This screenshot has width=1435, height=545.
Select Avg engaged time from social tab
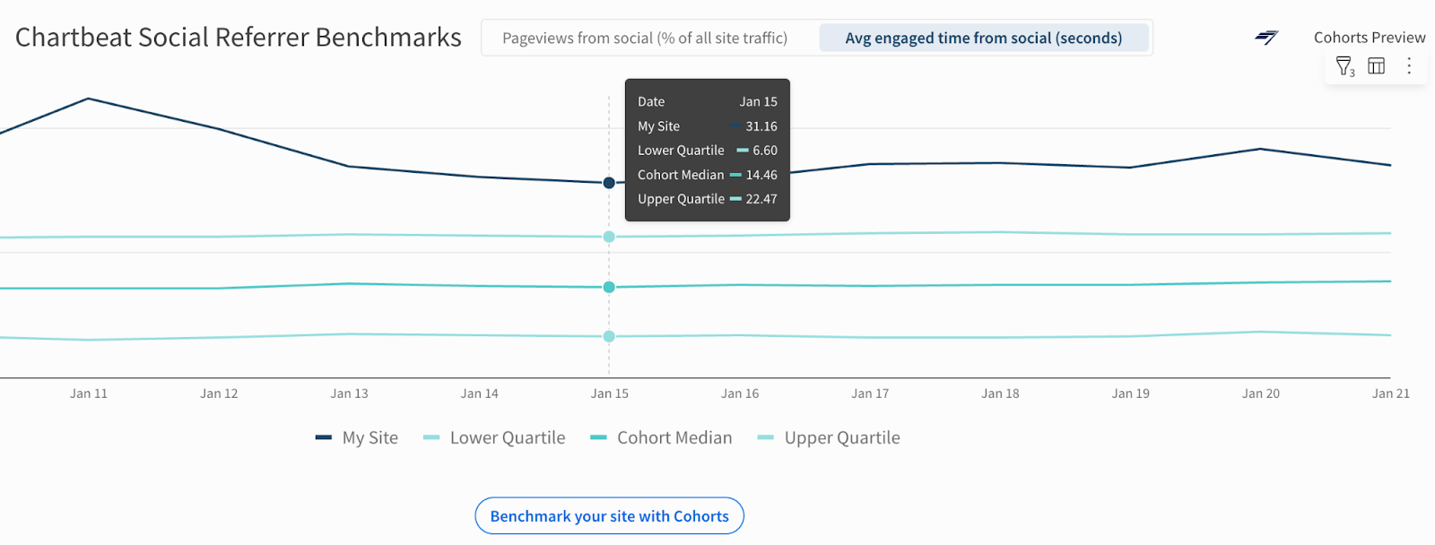983,38
